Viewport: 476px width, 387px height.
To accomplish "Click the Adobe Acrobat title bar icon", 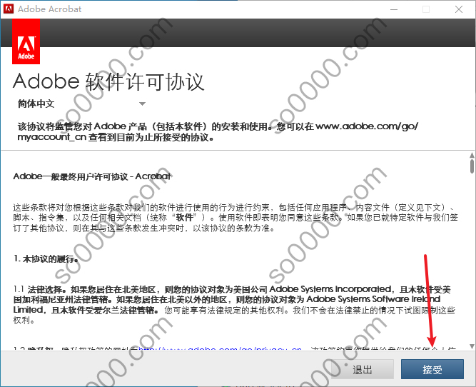I will coord(9,9).
